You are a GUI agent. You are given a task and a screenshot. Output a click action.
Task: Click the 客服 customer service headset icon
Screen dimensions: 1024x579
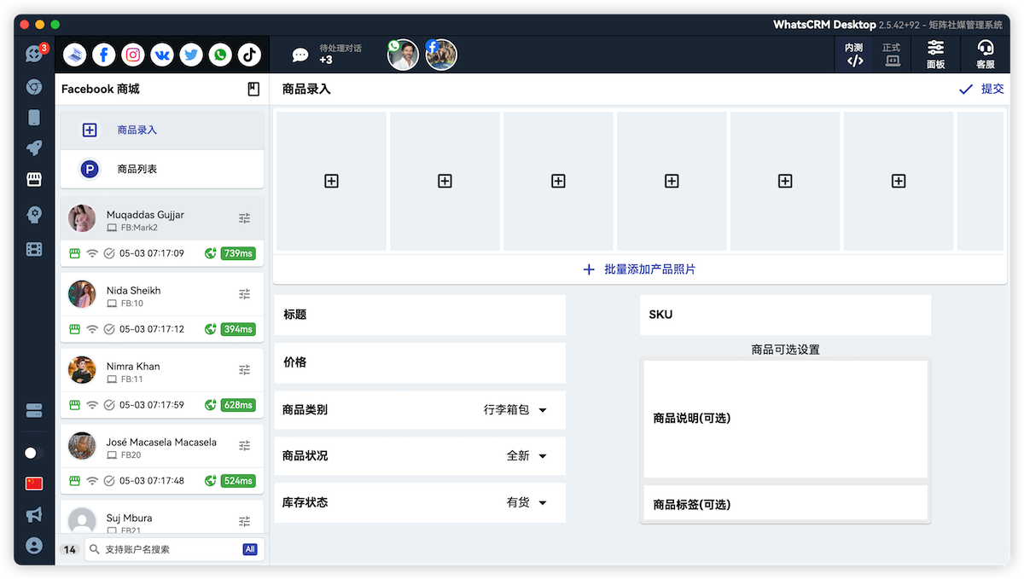point(986,53)
